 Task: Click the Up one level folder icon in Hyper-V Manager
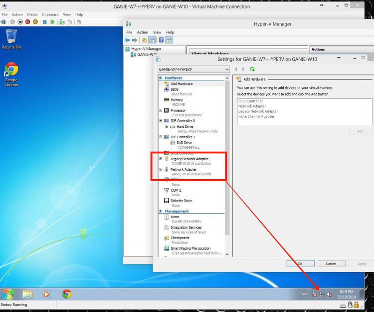point(144,40)
